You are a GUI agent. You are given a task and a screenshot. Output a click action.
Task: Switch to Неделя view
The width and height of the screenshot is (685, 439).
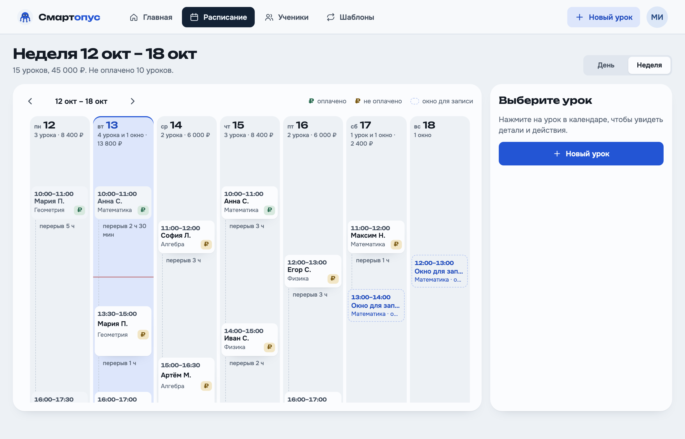[649, 65]
